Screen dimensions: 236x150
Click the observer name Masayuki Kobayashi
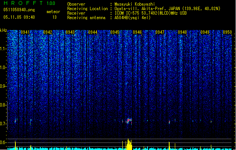[x=135, y=4]
